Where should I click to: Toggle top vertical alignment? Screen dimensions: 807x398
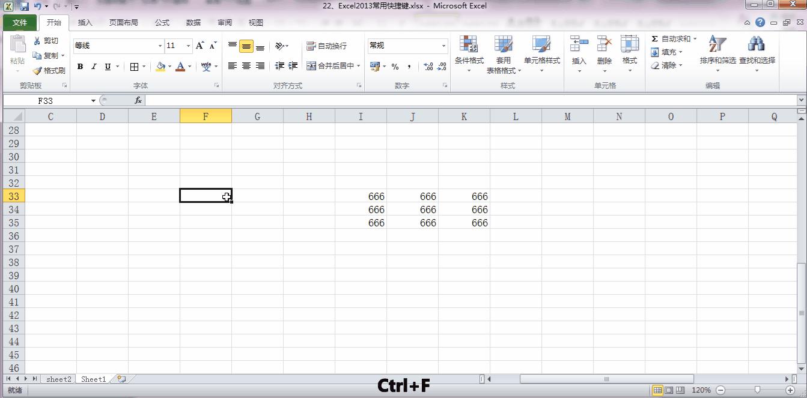233,46
